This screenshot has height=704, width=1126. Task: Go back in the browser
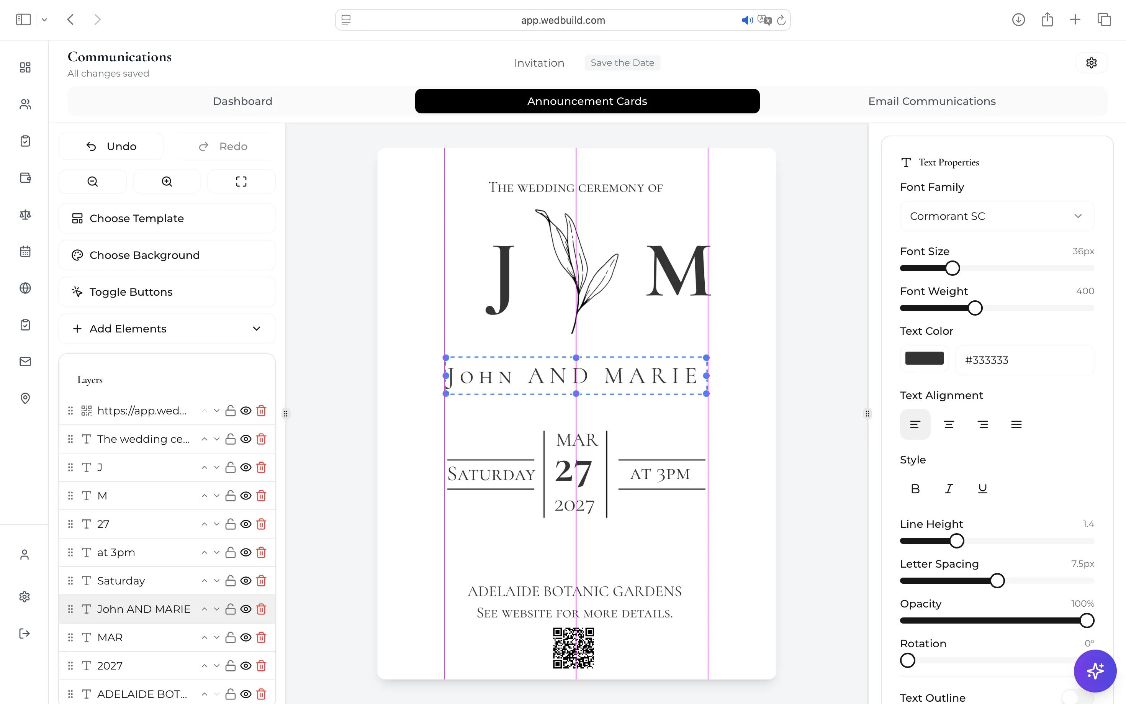70,20
